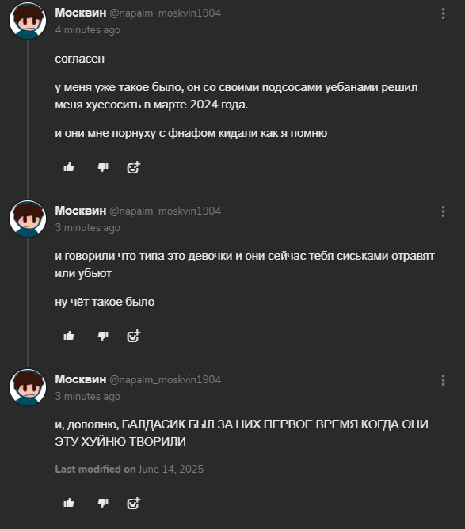
Task: Open @napalm_moskvin1904 handle in second comment
Action: coord(166,211)
